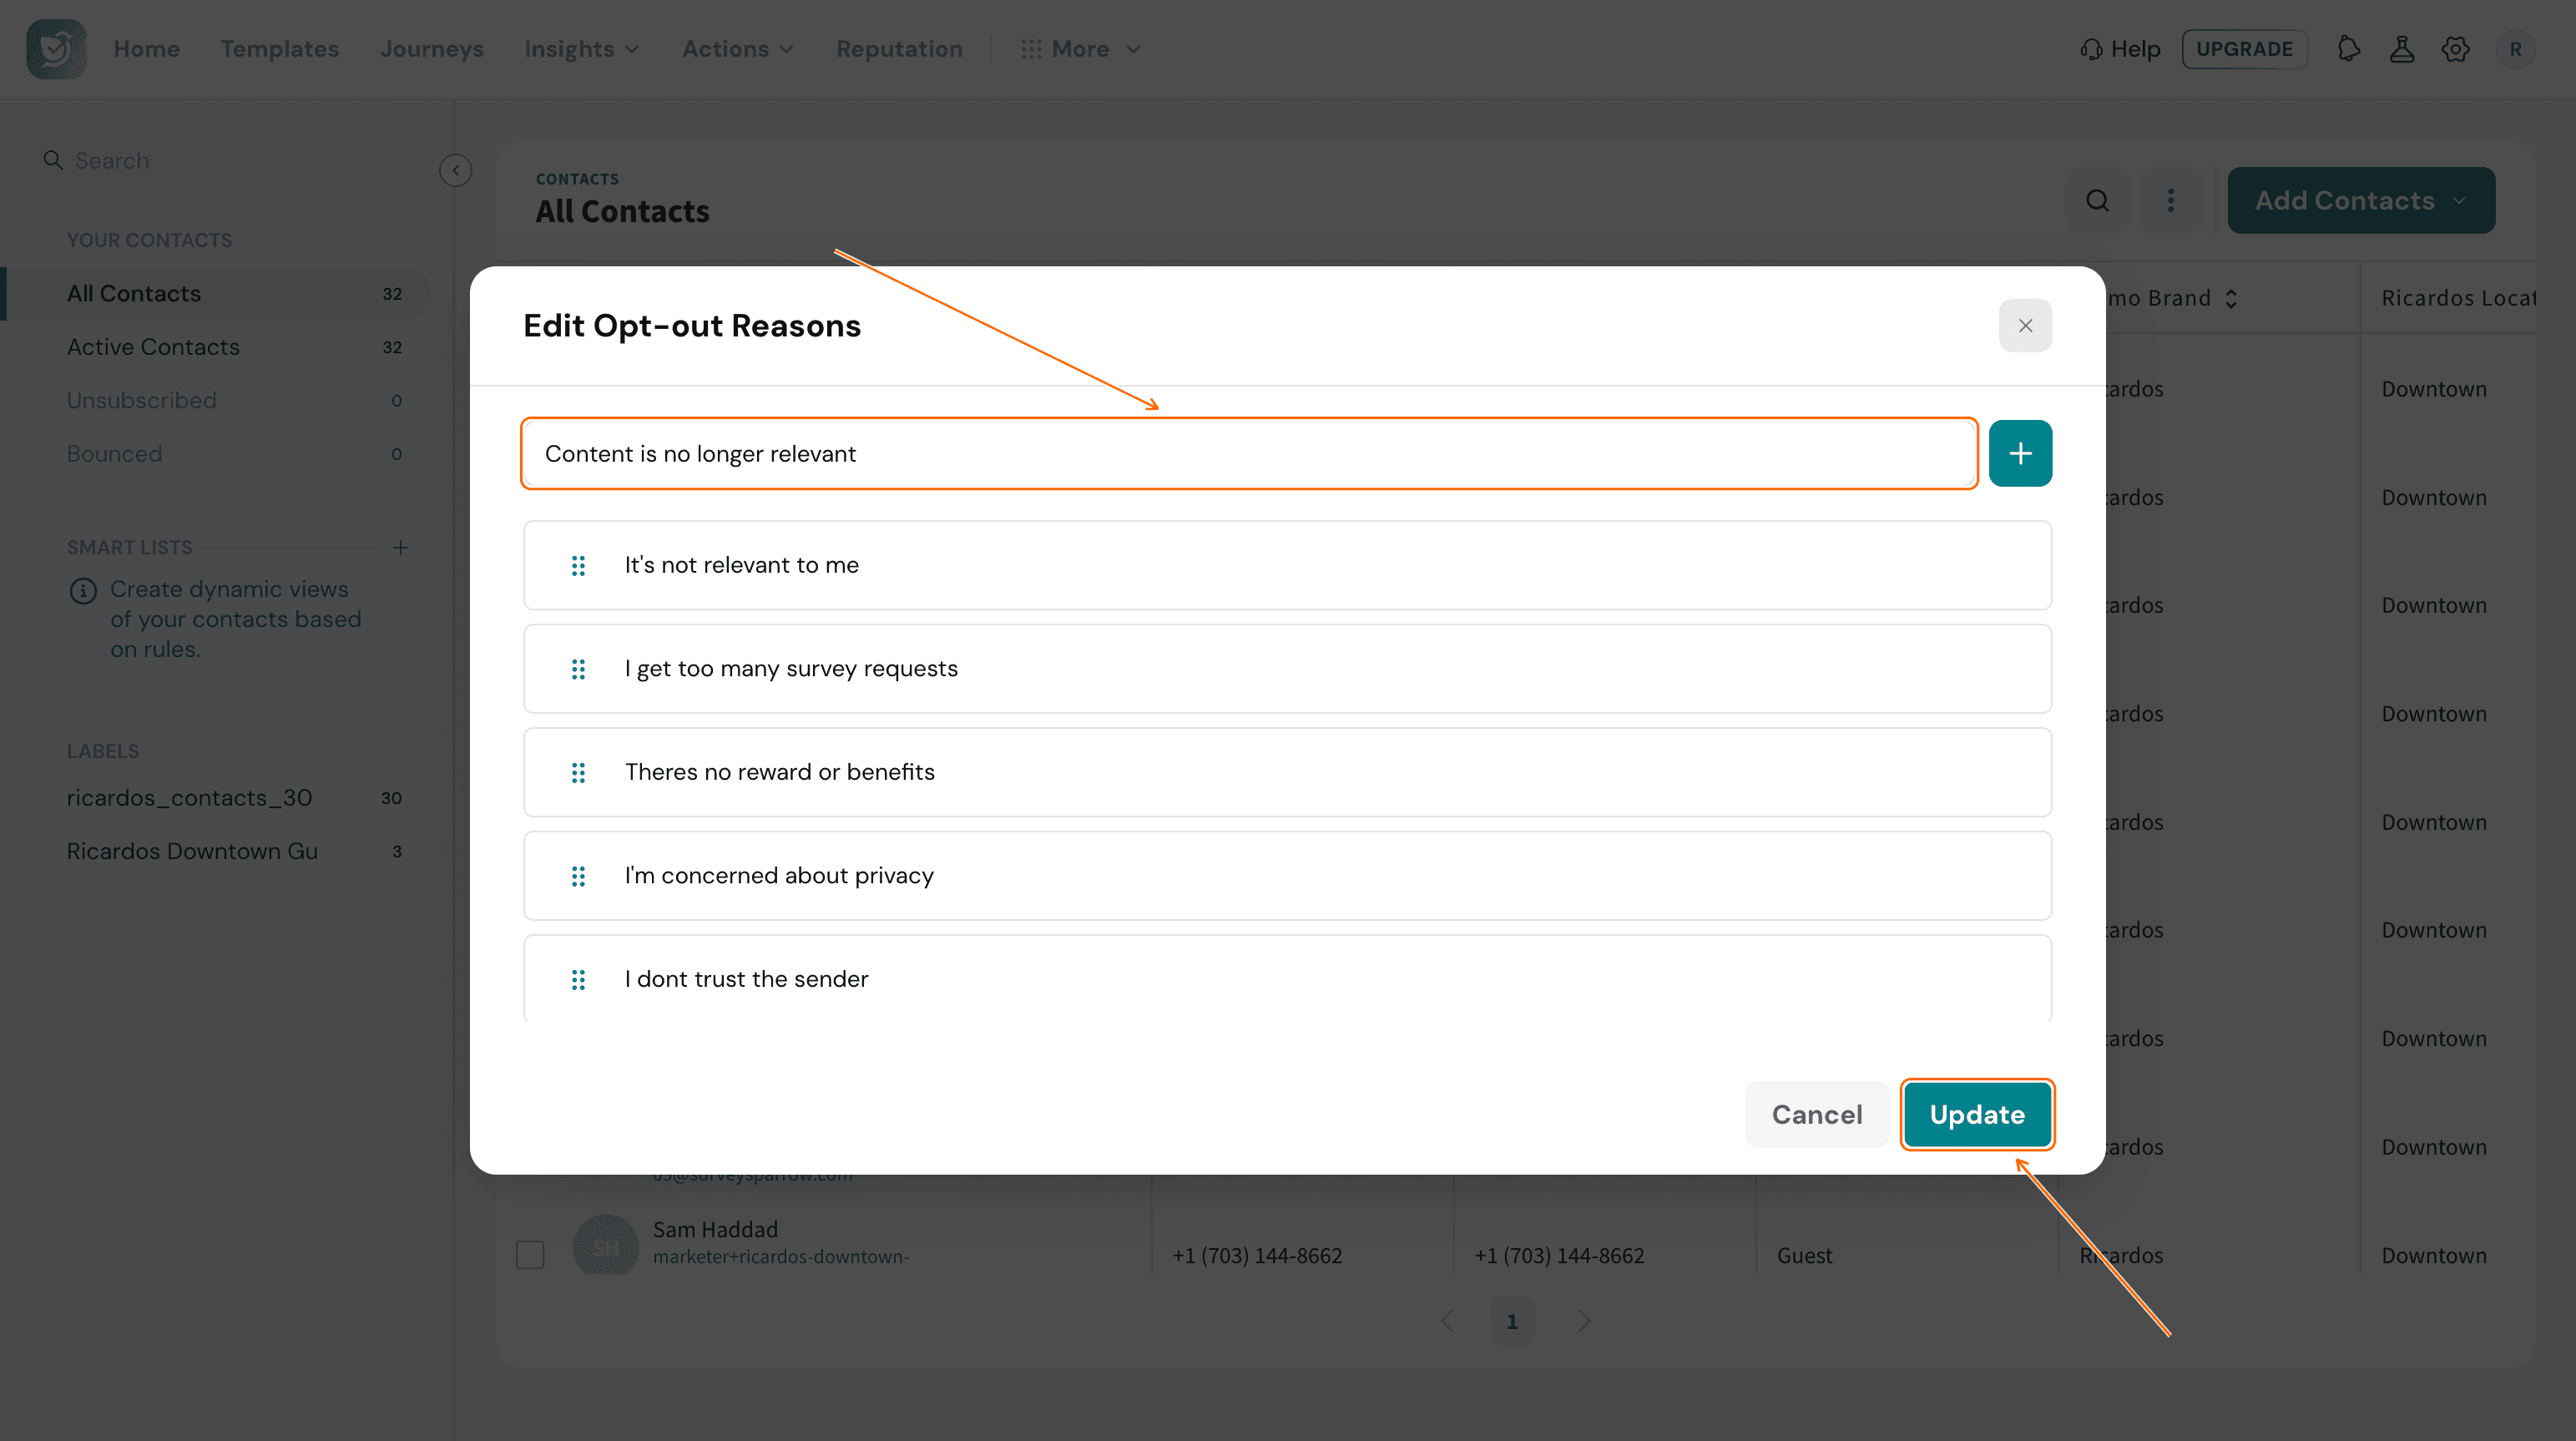The height and width of the screenshot is (1441, 2576).
Task: Click the contacts search magnifier icon
Action: (x=2097, y=201)
